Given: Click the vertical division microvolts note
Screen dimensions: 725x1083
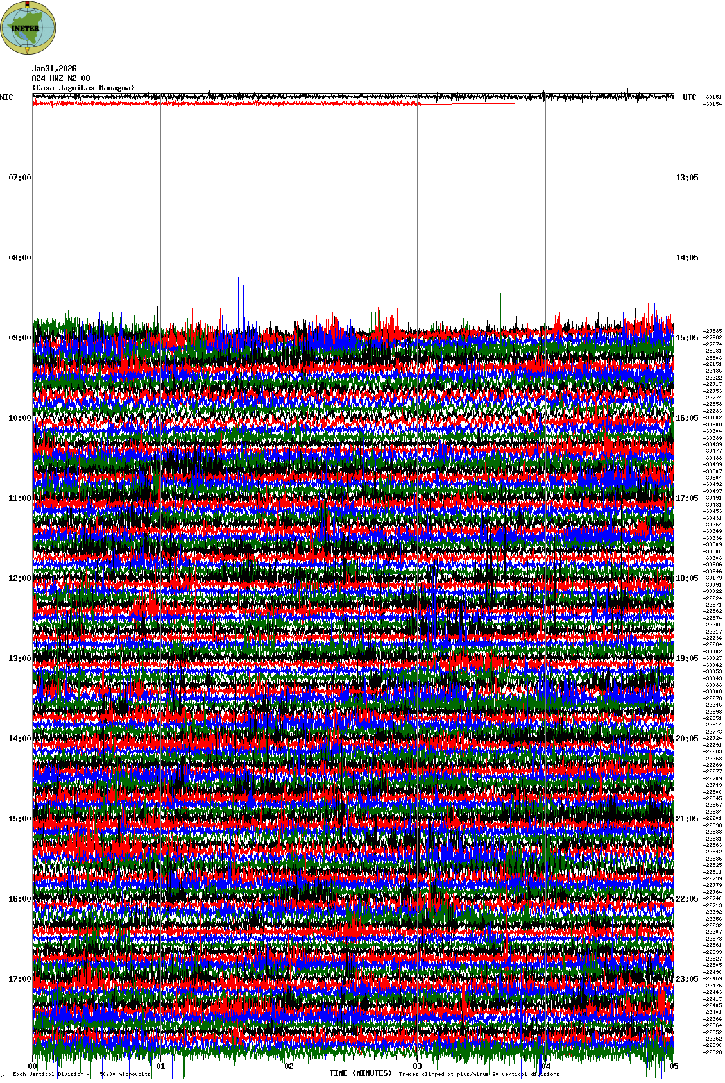Looking at the screenshot, I should [81, 1074].
